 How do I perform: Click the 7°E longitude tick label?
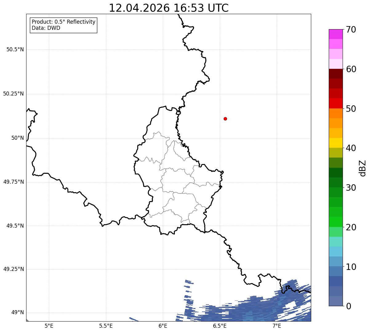[x=277, y=326]
